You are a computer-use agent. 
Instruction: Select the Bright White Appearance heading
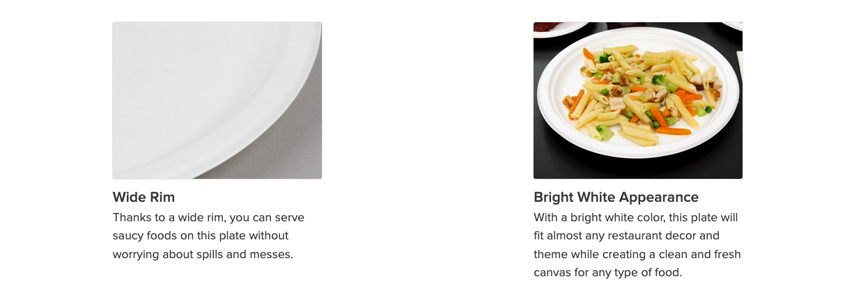pos(616,197)
